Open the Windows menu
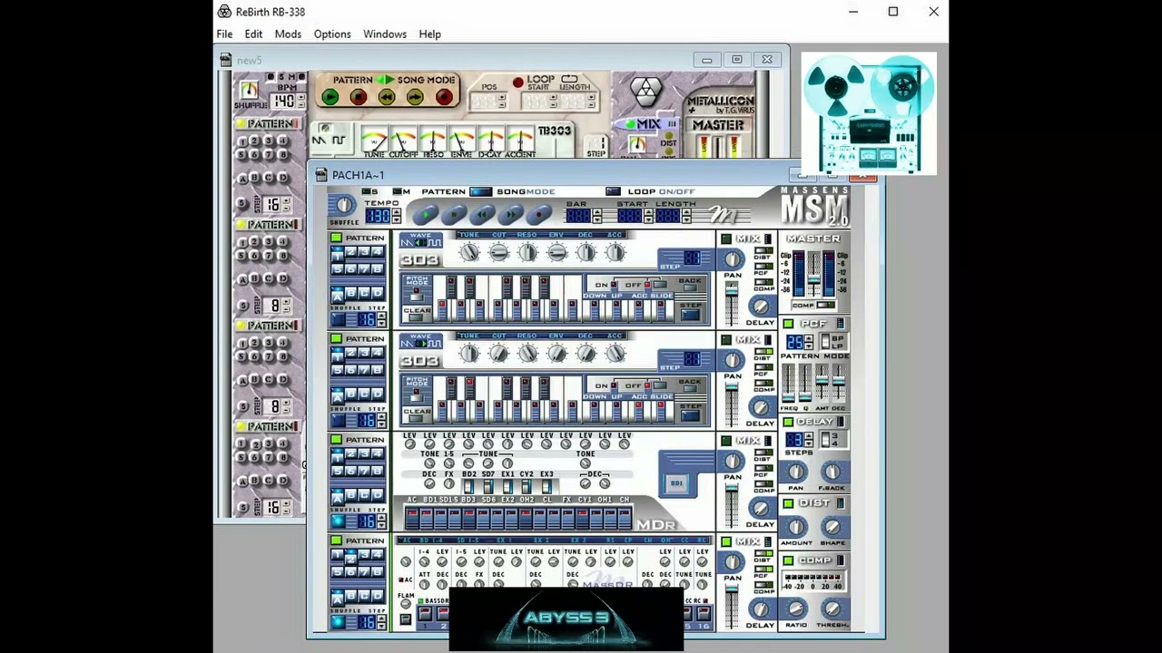This screenshot has width=1162, height=653. pos(385,34)
